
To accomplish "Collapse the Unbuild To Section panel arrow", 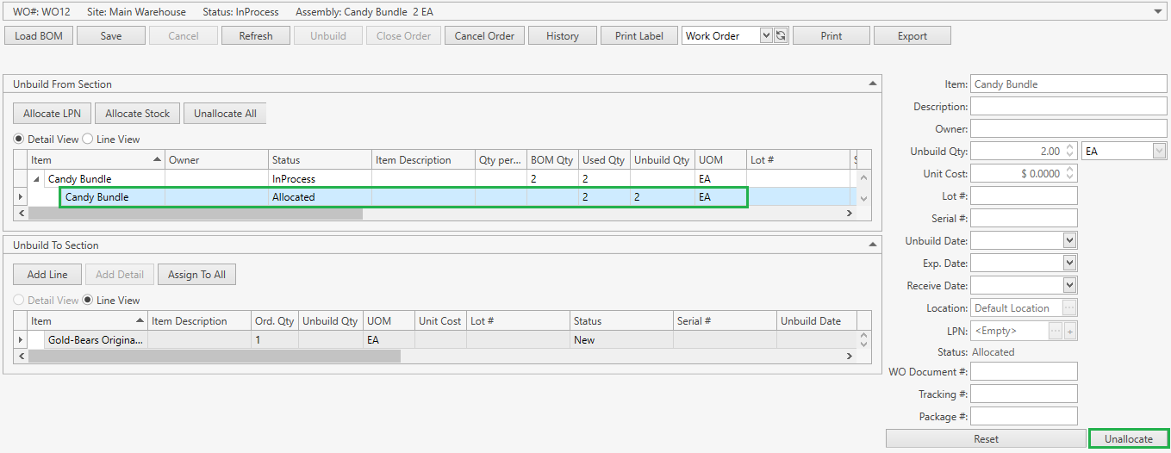I will [872, 245].
